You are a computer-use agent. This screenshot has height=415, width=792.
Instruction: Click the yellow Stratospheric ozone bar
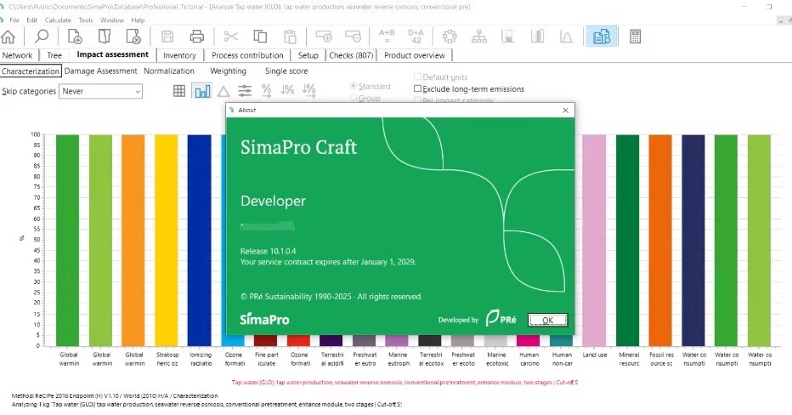167,240
